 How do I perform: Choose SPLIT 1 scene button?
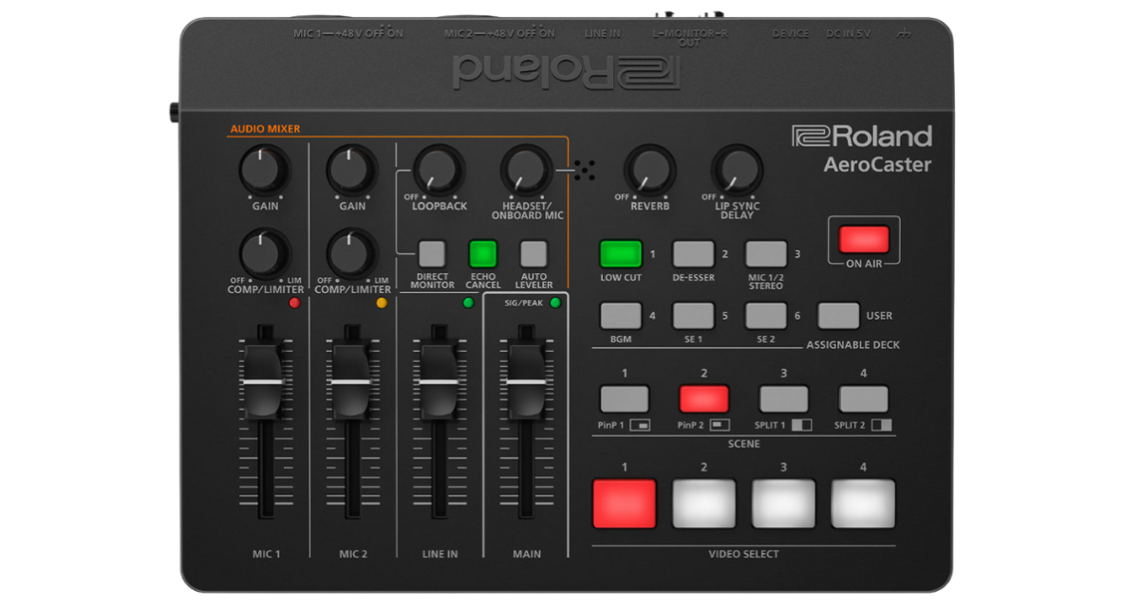782,398
